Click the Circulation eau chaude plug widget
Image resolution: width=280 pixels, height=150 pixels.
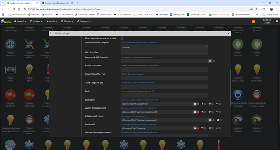(29, 120)
